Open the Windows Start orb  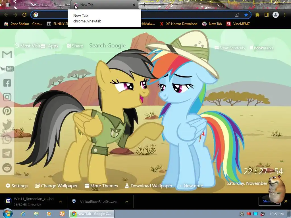click(7, 213)
